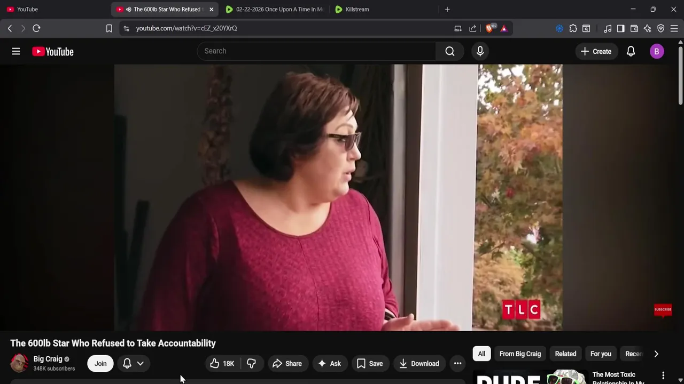Save the video to a playlist

pyautogui.click(x=370, y=364)
